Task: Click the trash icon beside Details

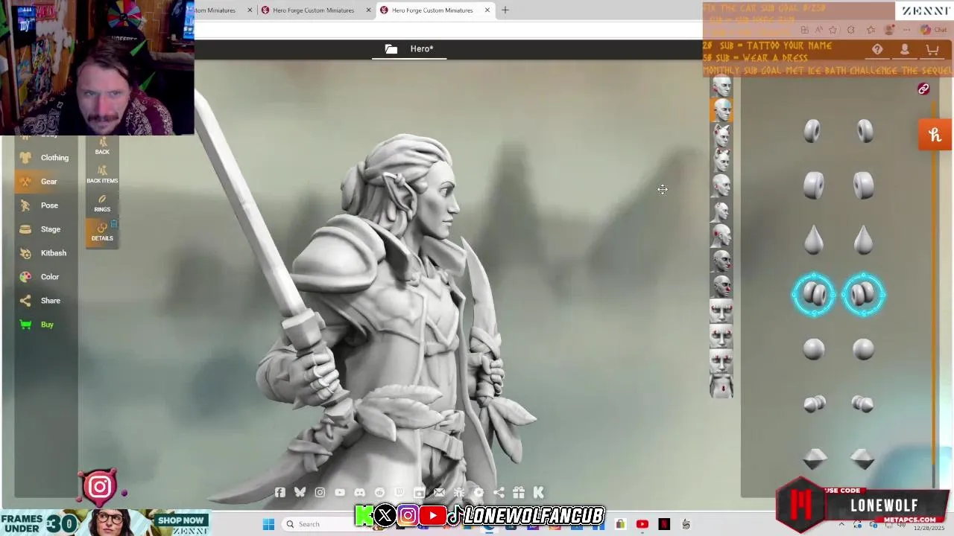Action: 114,224
